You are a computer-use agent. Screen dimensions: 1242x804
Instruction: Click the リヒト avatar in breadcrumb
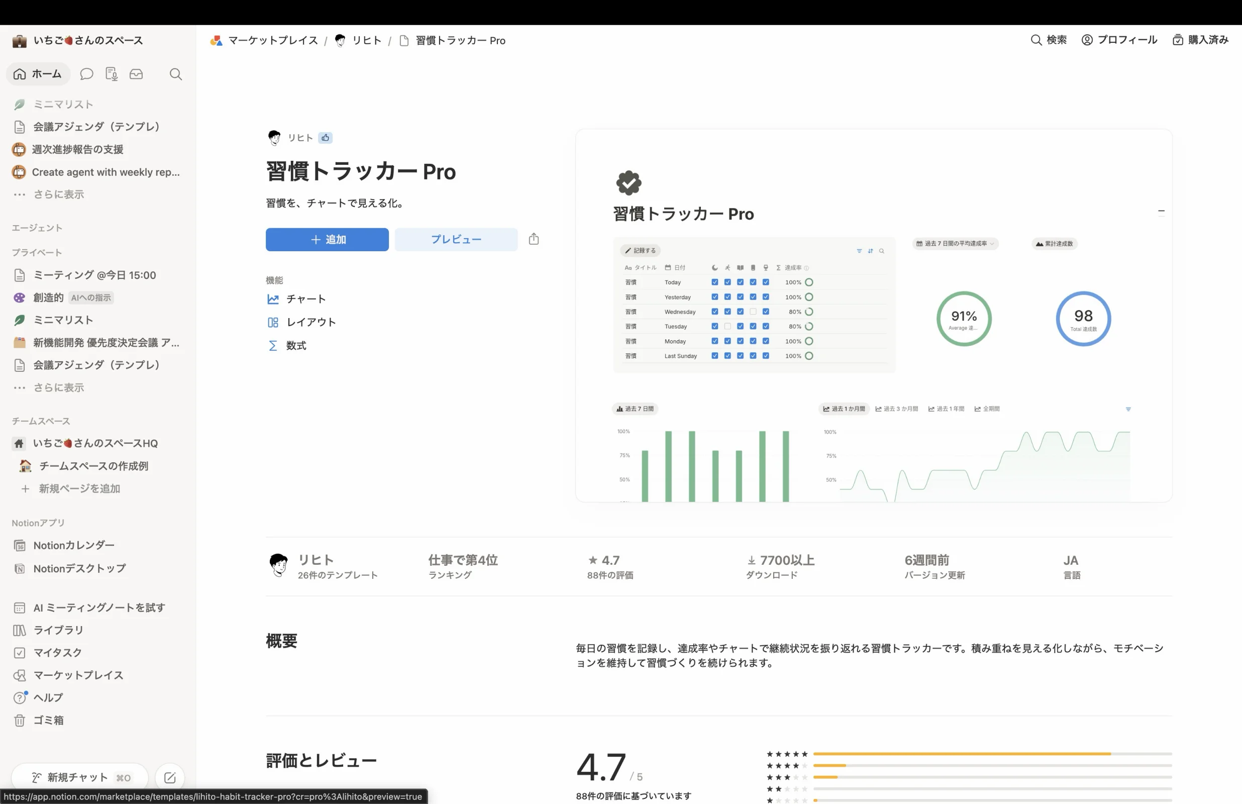(340, 41)
